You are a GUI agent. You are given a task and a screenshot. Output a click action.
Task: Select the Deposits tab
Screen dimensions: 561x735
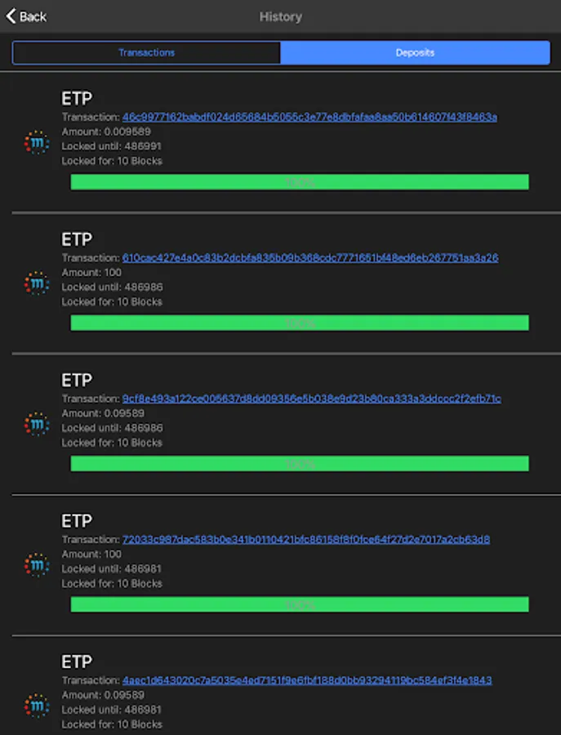pyautogui.click(x=415, y=52)
